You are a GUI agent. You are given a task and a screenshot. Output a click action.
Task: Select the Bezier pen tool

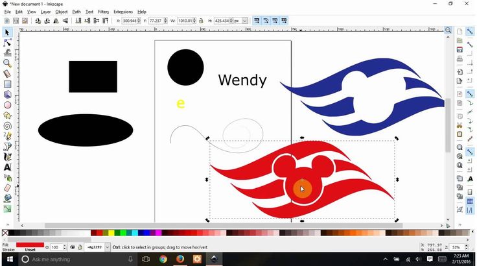pyautogui.click(x=7, y=147)
